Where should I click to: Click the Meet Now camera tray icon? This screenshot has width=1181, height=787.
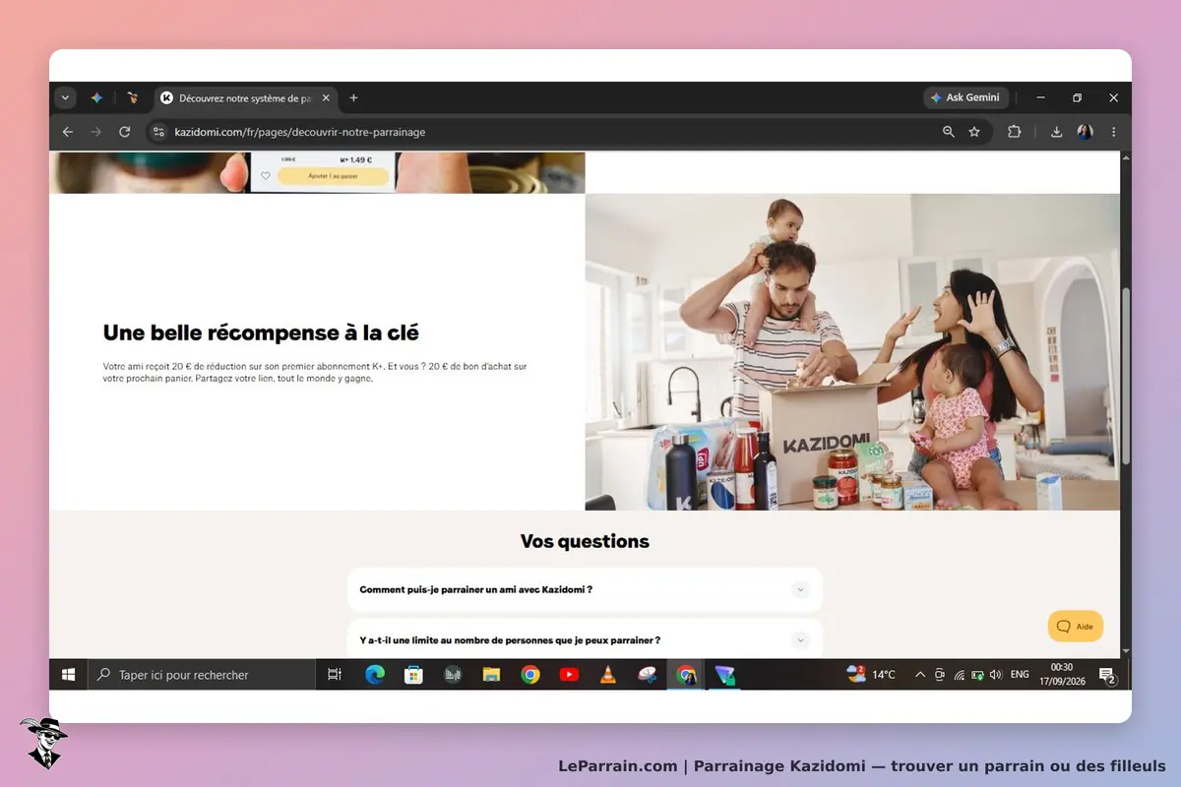point(940,675)
